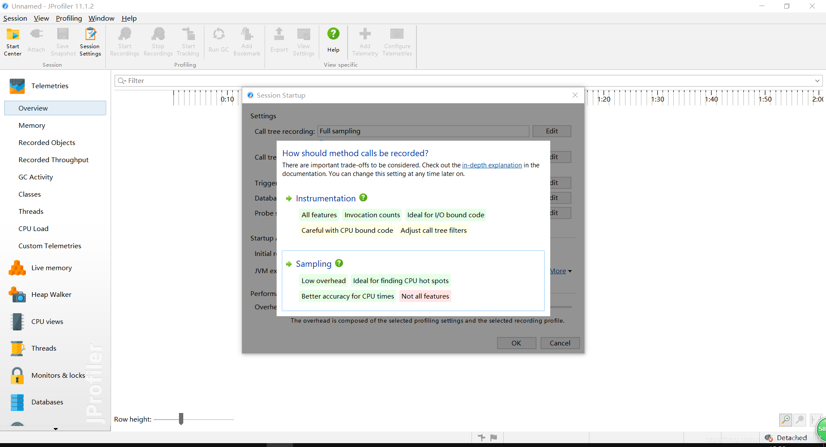Close the Session Startup dialog
This screenshot has height=447, width=826.
(x=575, y=95)
